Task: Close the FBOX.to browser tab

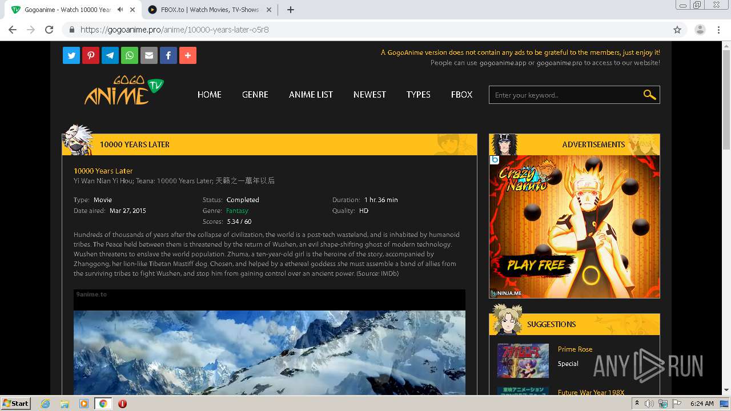Action: click(x=270, y=10)
